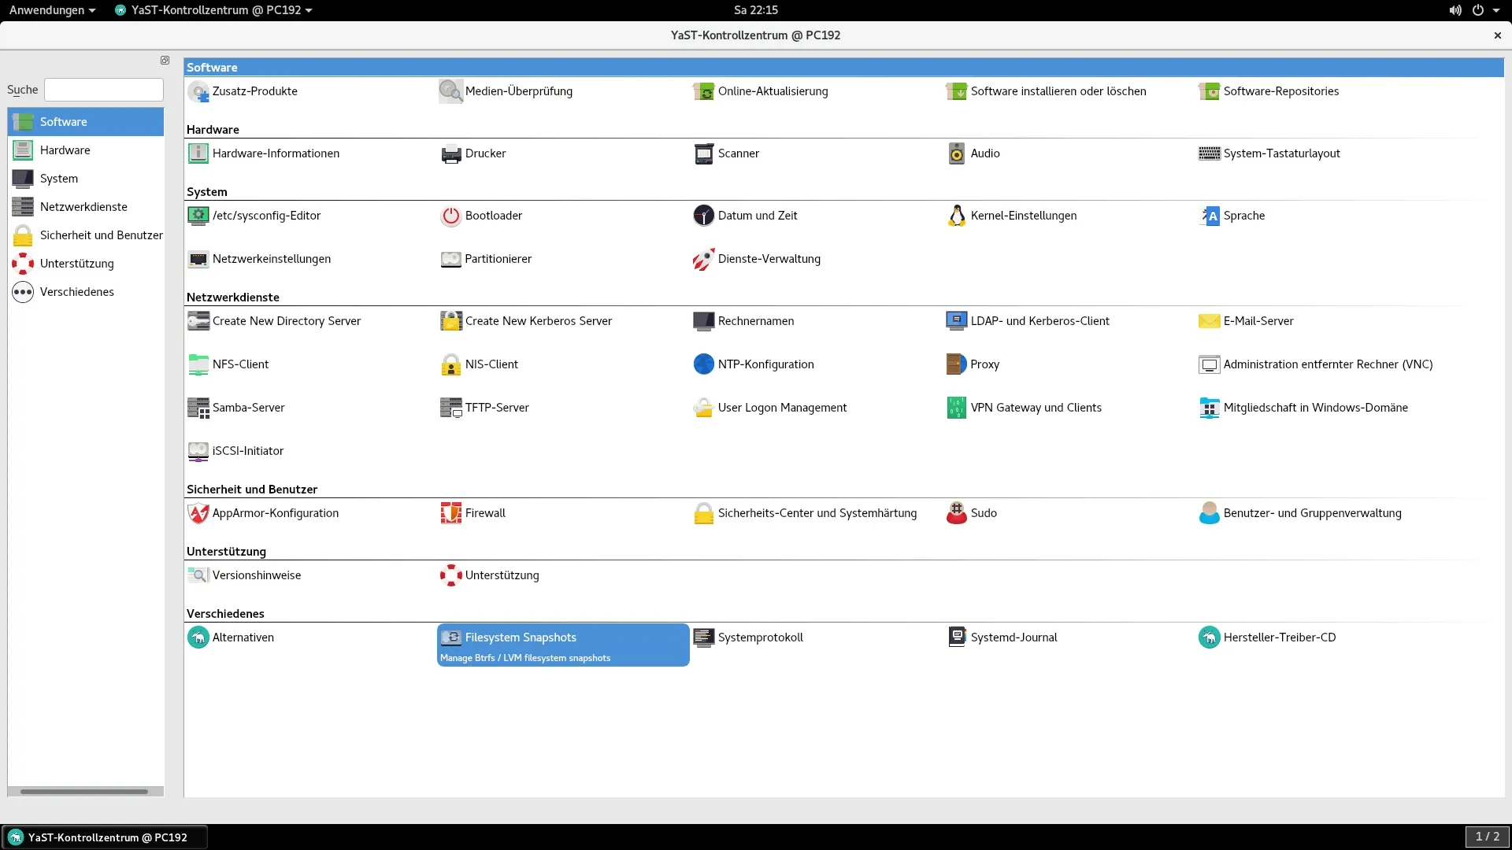The image size is (1512, 850).
Task: Click into the Suche search field
Action: pos(104,90)
